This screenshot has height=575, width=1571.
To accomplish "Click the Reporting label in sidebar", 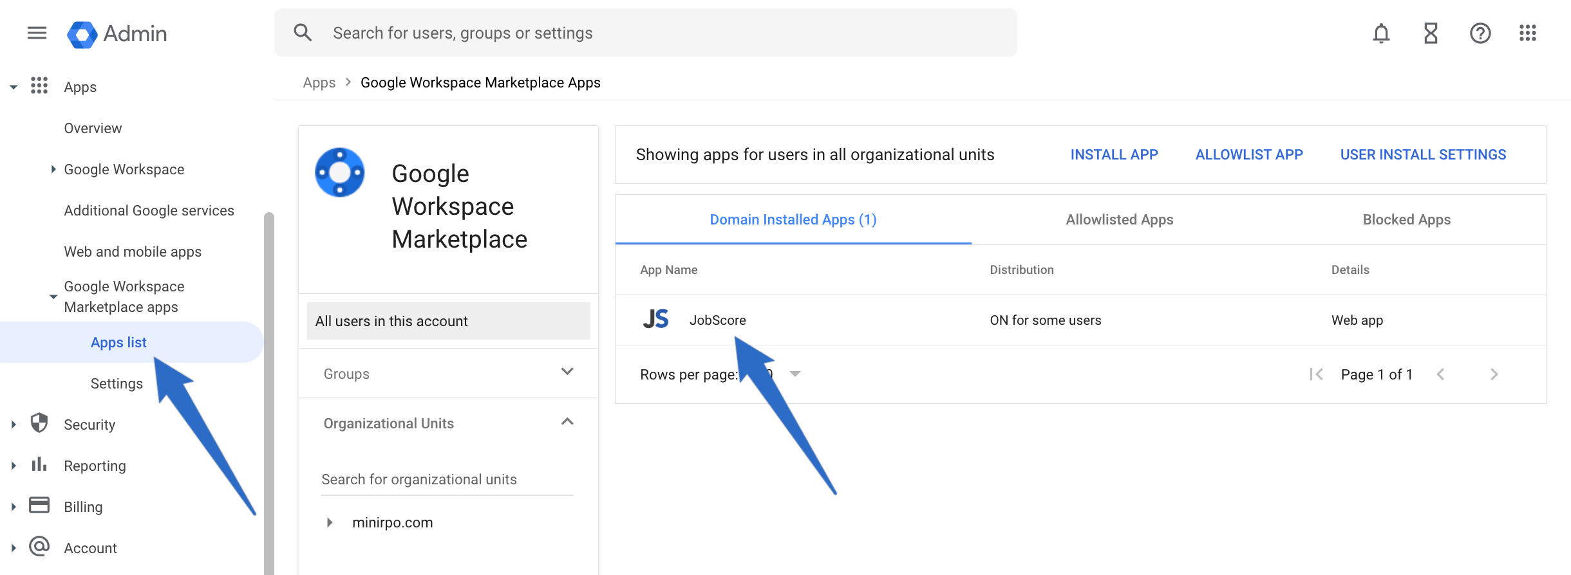I will [x=95, y=466].
